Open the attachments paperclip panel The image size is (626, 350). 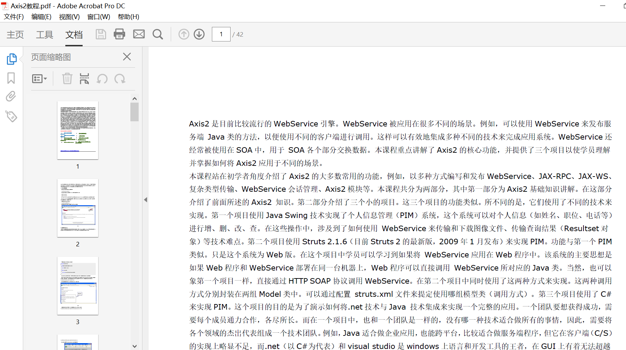point(11,96)
